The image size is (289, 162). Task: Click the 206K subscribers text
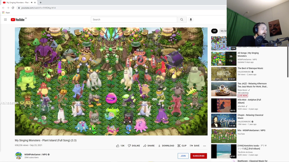click(32, 157)
